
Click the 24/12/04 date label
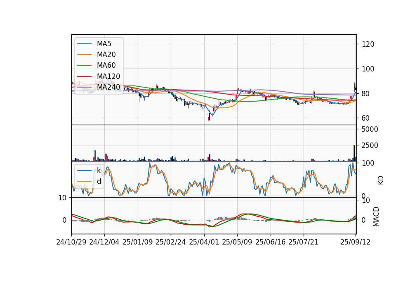click(104, 242)
